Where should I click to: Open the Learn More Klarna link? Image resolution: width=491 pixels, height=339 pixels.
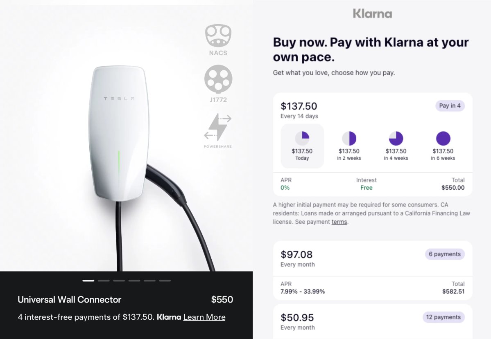point(204,317)
